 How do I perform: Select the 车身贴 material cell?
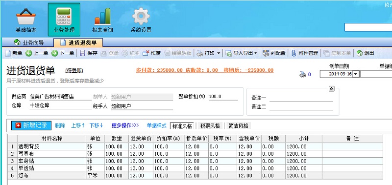(52, 161)
